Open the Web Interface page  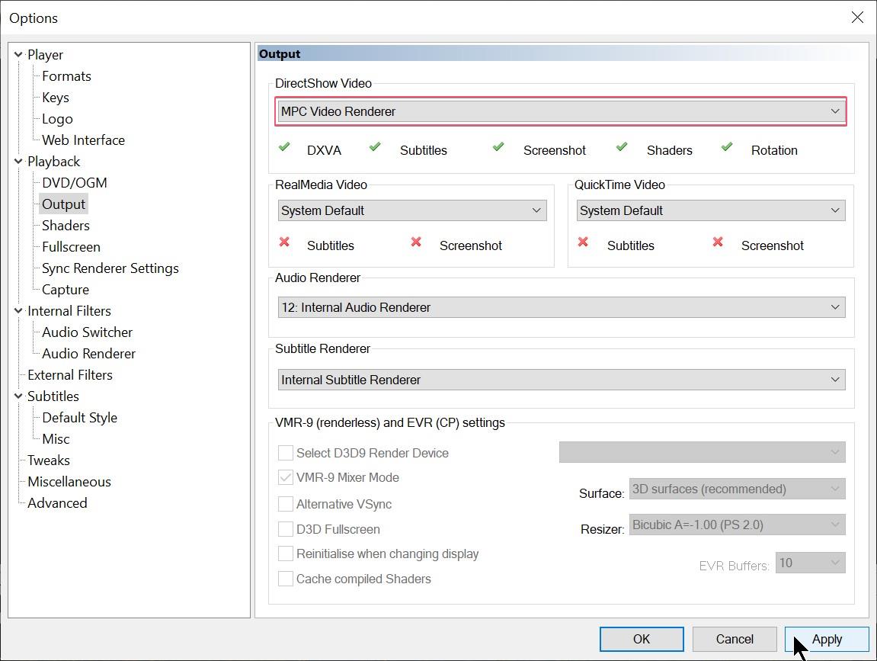[x=83, y=140]
